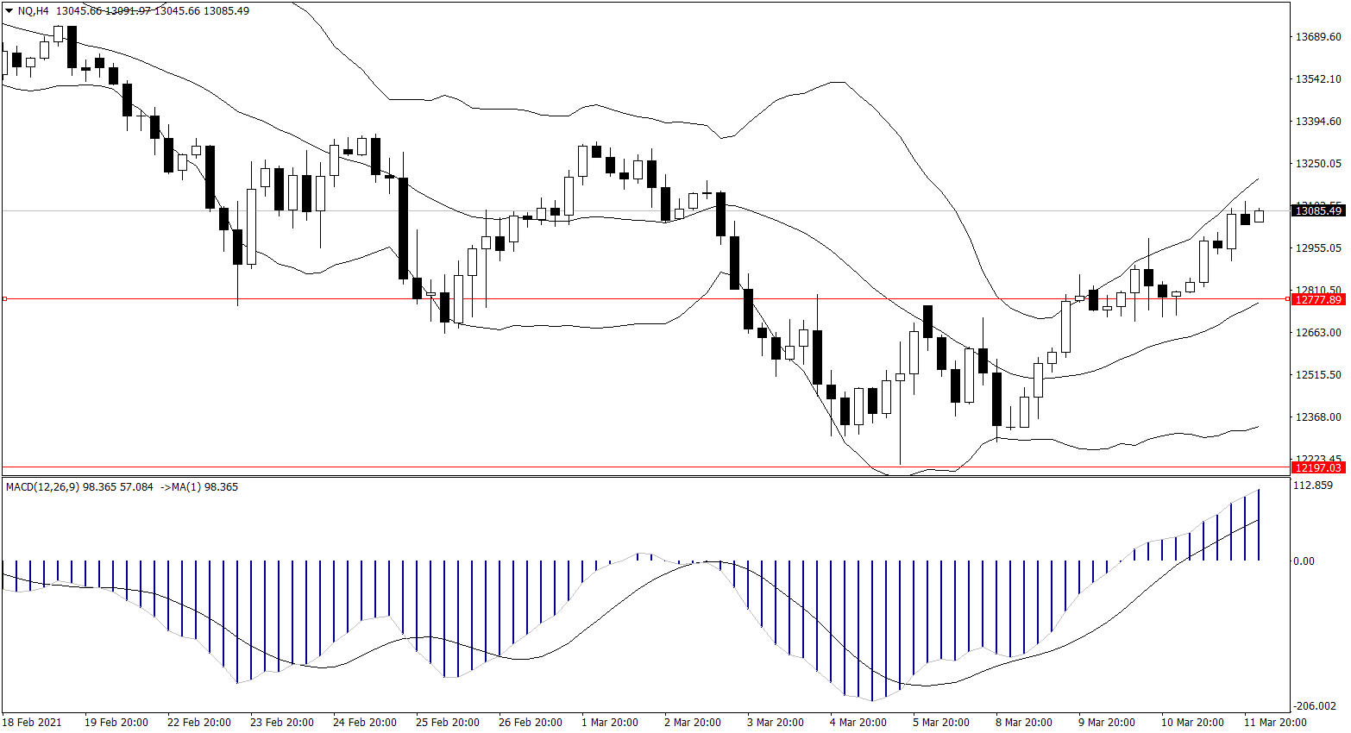Image resolution: width=1351 pixels, height=733 pixels.
Task: Click the right handle of the red line
Action: coord(1288,299)
